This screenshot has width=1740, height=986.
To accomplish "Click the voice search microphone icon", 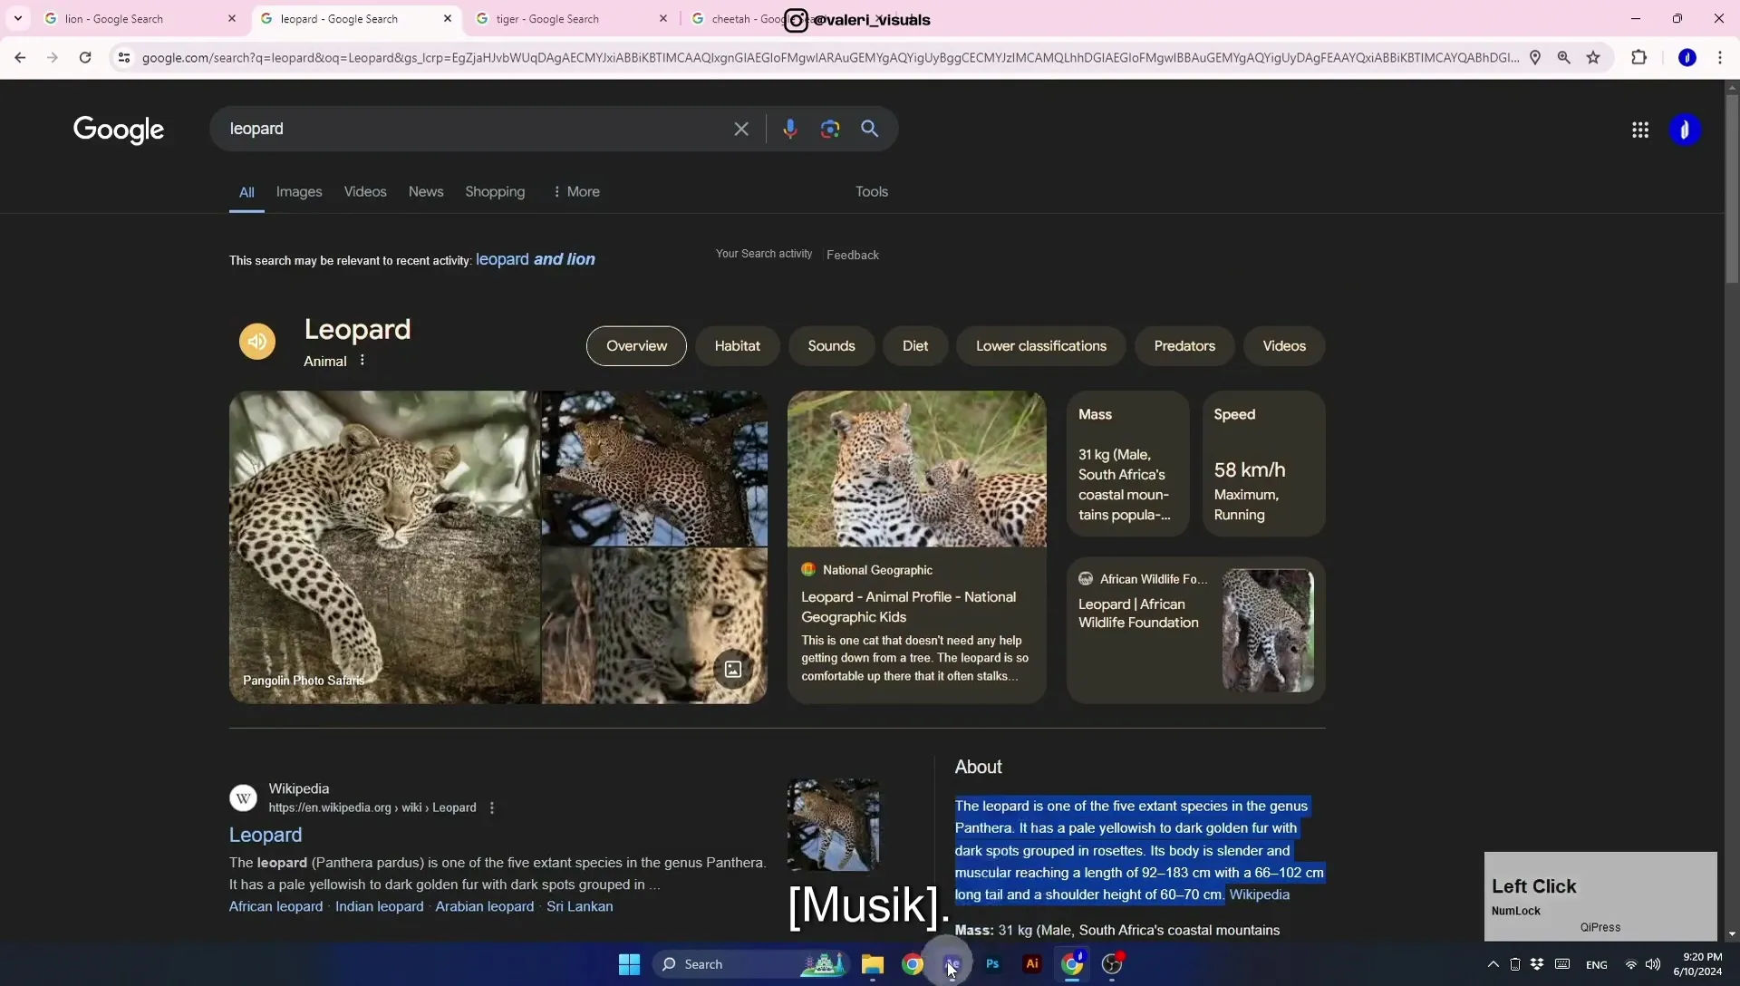I will tap(789, 129).
